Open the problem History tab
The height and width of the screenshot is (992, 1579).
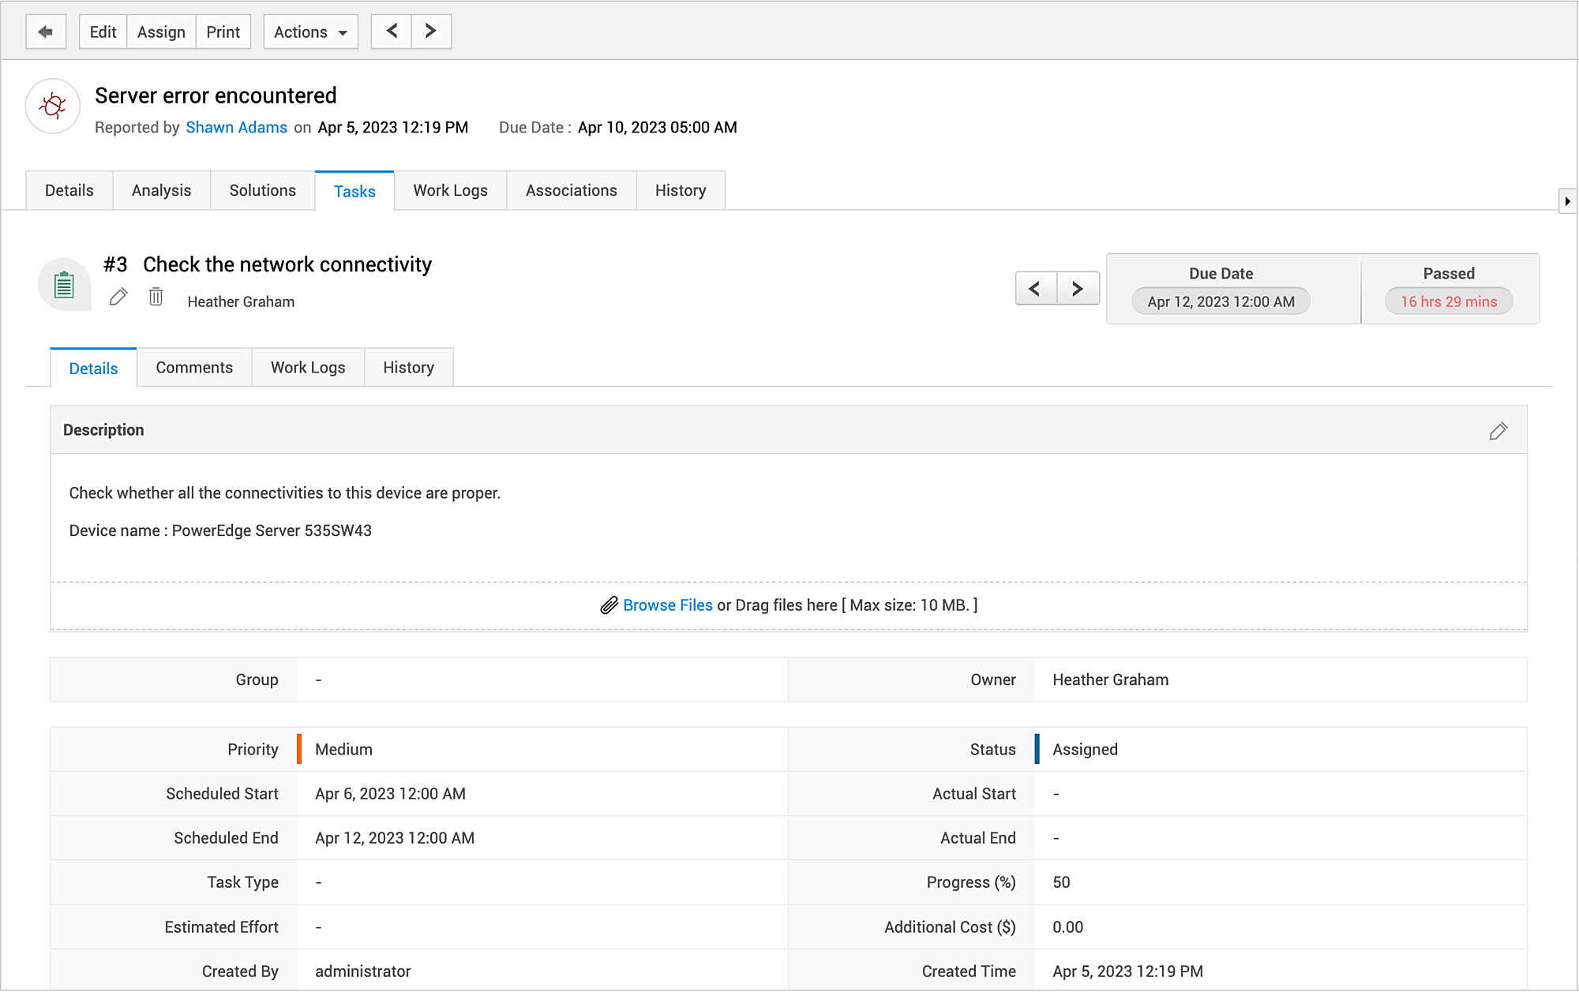[681, 190]
